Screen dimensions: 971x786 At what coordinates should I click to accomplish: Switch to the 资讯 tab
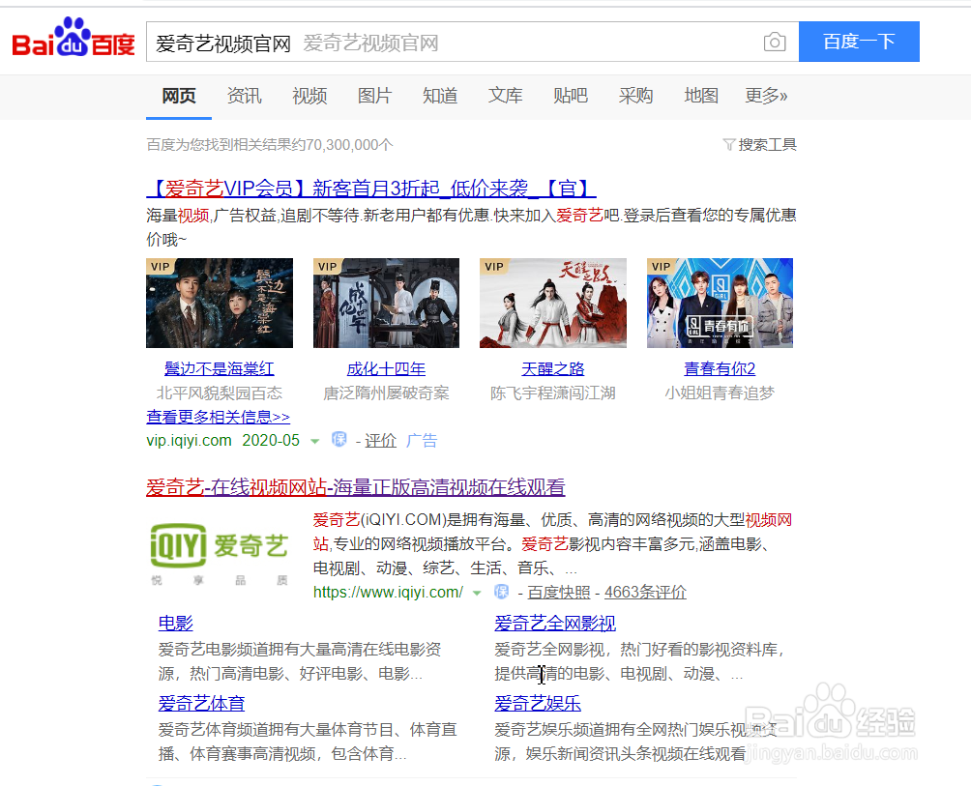tap(244, 96)
